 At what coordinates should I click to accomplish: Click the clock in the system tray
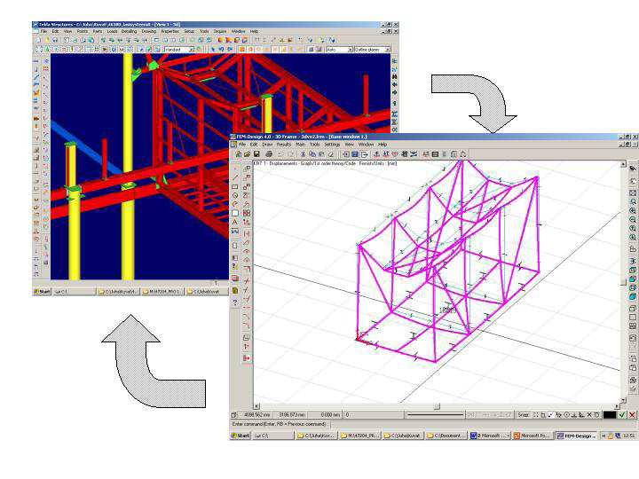click(x=631, y=436)
